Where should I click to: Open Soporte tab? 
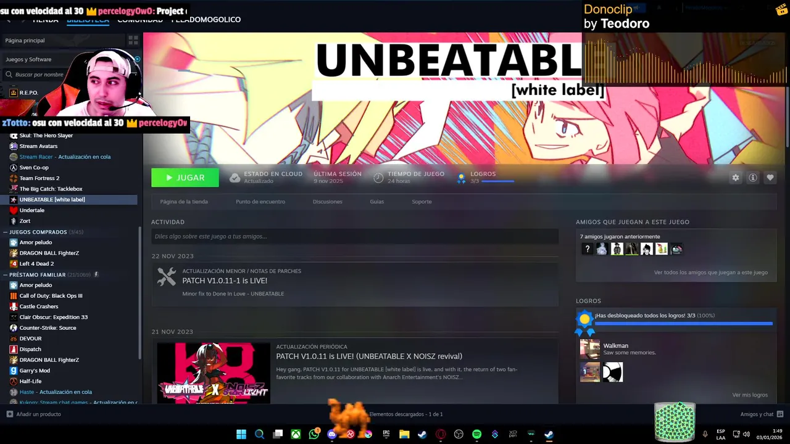tap(422, 202)
